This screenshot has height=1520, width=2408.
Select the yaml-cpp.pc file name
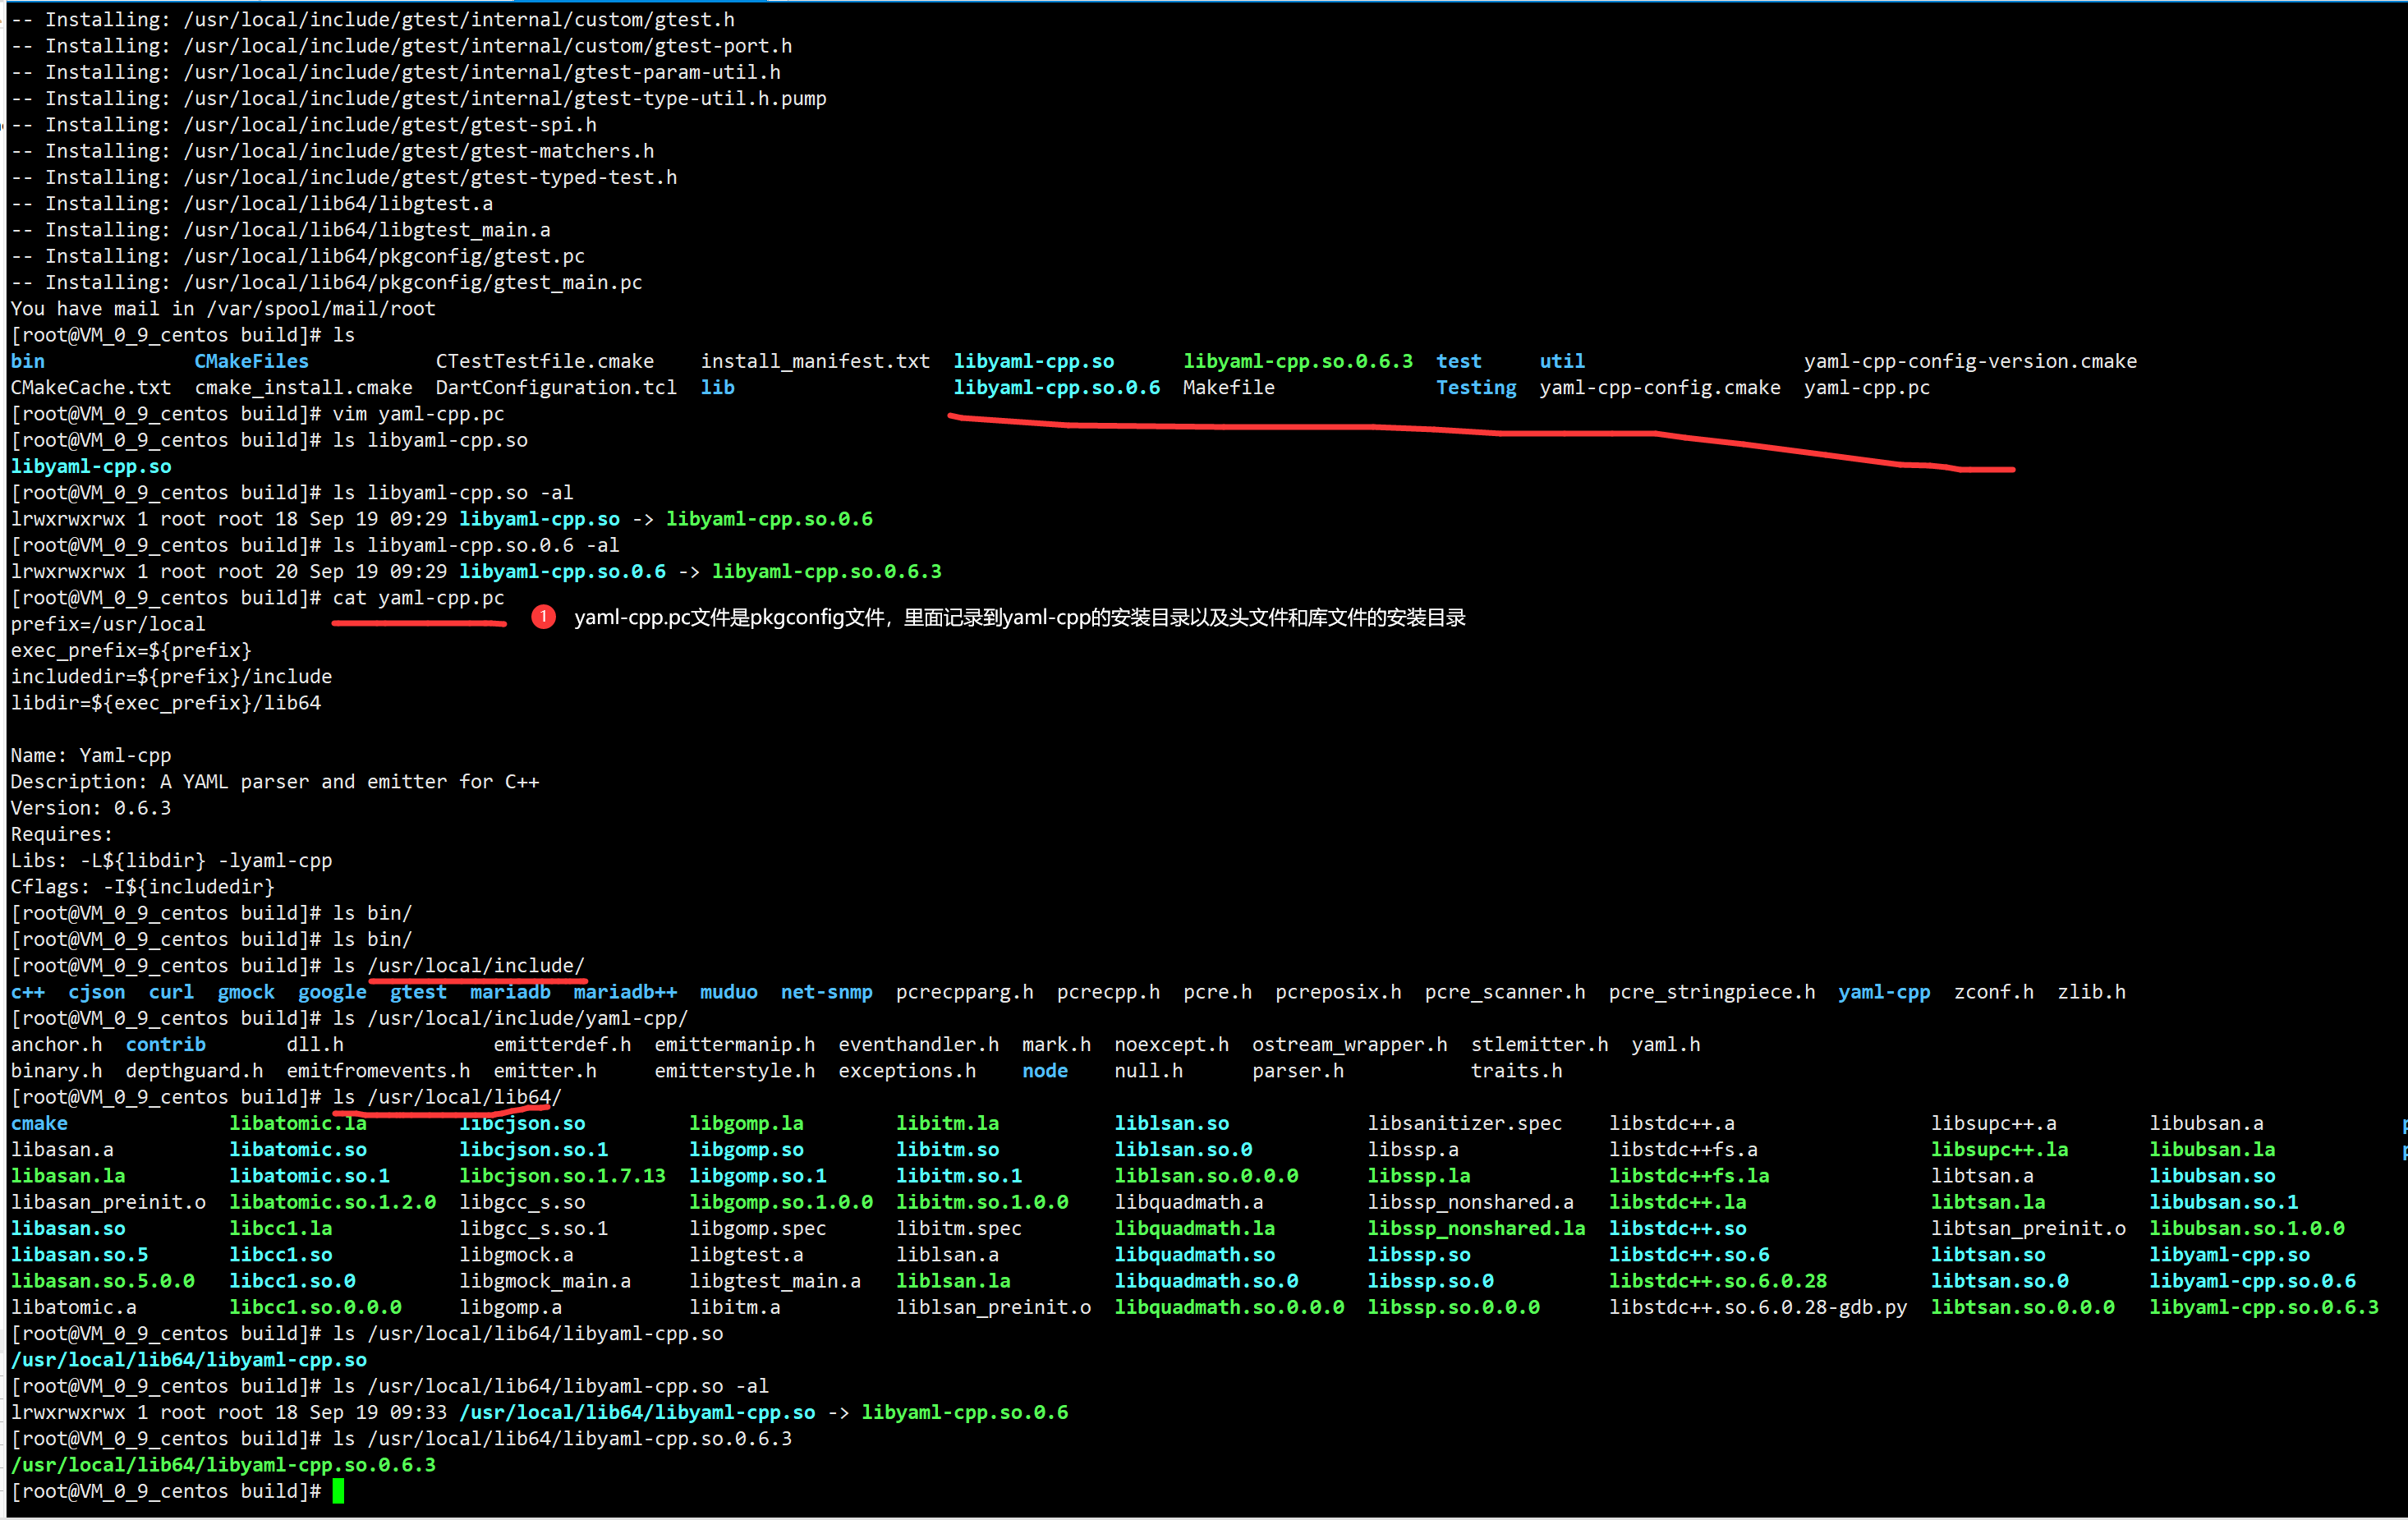(1866, 387)
